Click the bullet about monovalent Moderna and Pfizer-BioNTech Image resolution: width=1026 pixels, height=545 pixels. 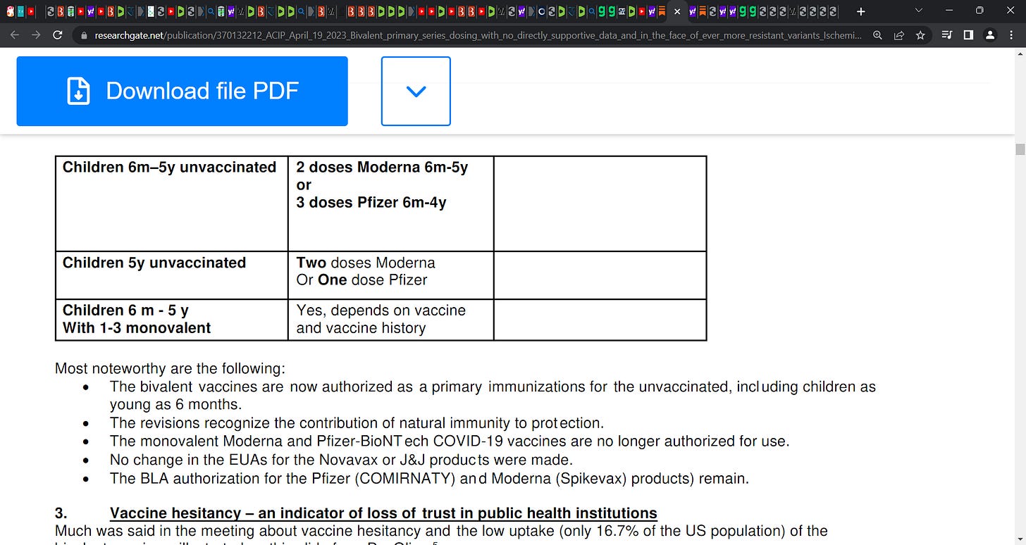[450, 441]
